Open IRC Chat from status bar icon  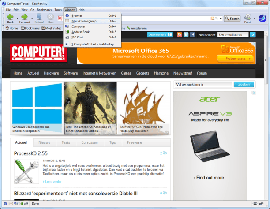pyautogui.click(x=26, y=204)
